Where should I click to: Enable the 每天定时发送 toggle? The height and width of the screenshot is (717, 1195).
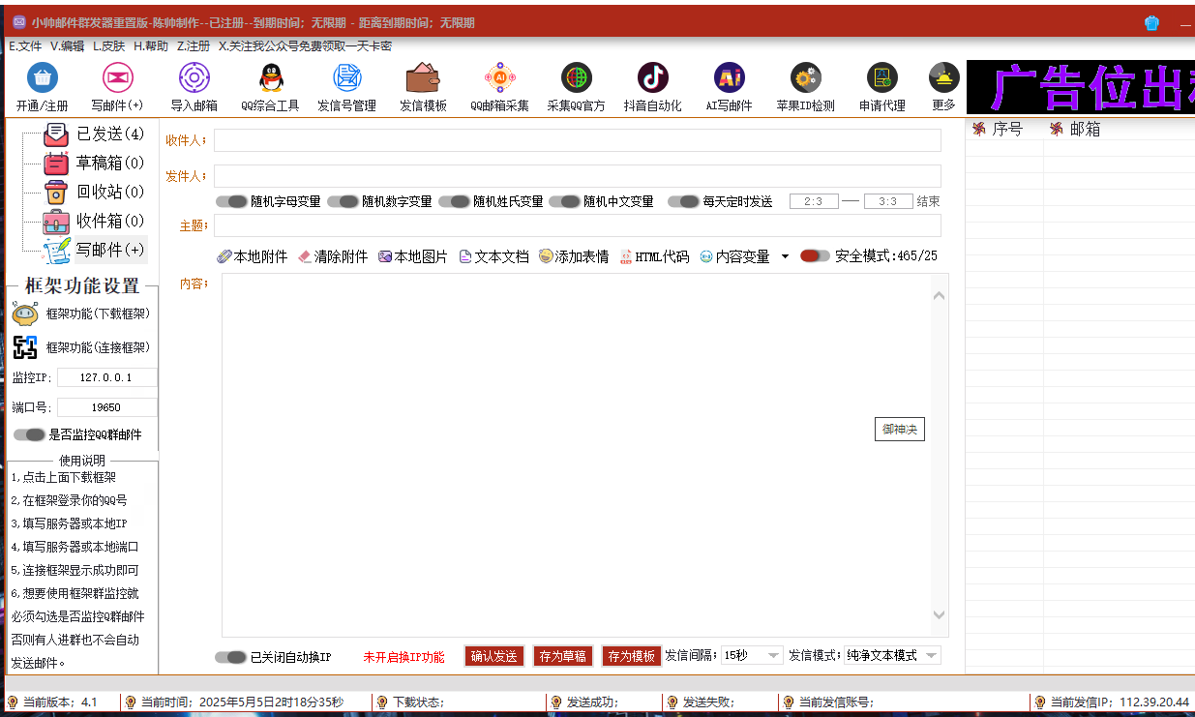click(x=684, y=201)
